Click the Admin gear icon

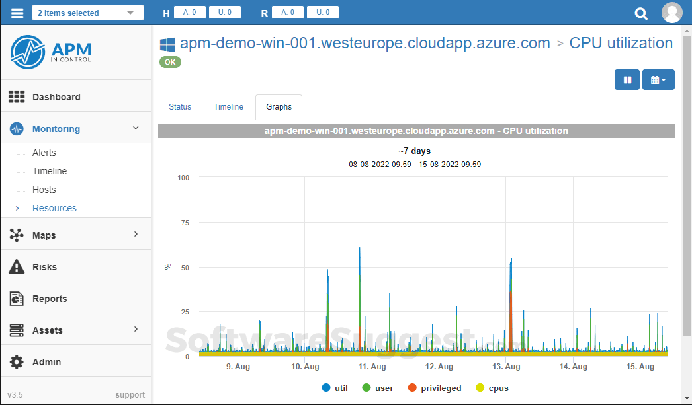(x=17, y=362)
